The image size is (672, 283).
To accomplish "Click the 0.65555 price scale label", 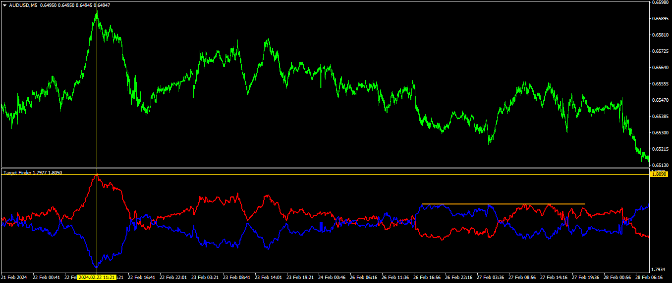I will [660, 83].
